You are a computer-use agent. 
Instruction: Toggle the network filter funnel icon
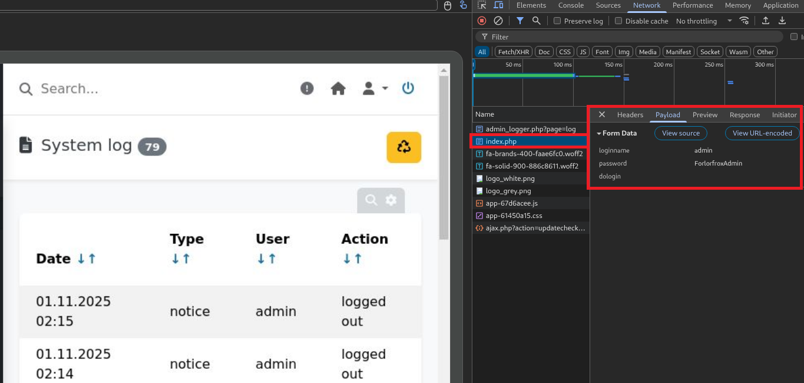tap(520, 21)
